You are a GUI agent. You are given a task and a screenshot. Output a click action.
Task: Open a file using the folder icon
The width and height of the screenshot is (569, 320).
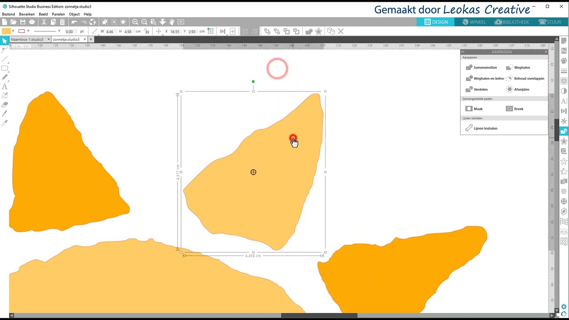(x=13, y=22)
